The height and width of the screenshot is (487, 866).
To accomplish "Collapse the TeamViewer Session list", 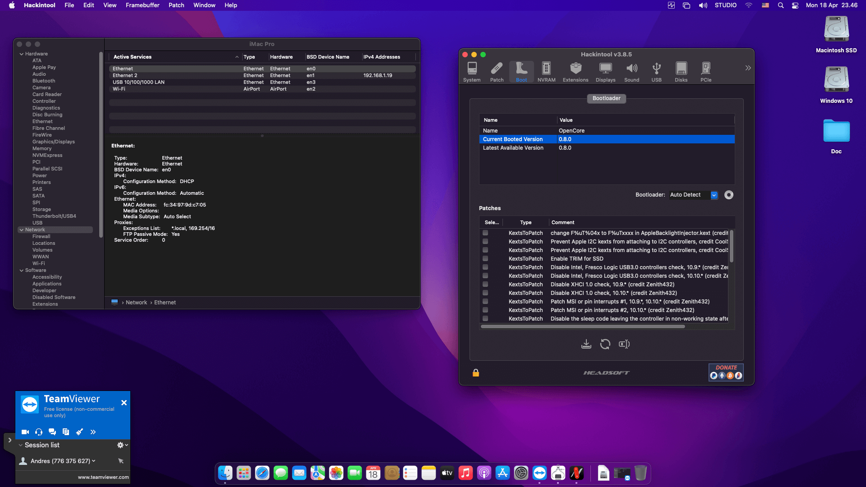I will point(20,445).
